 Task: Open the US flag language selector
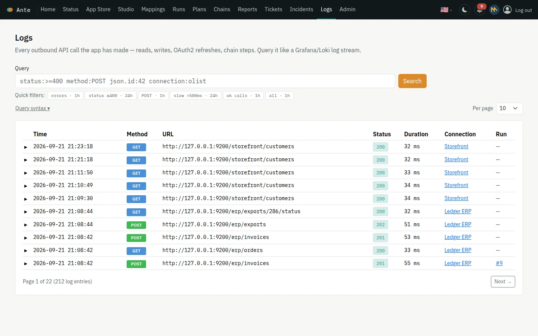click(446, 10)
